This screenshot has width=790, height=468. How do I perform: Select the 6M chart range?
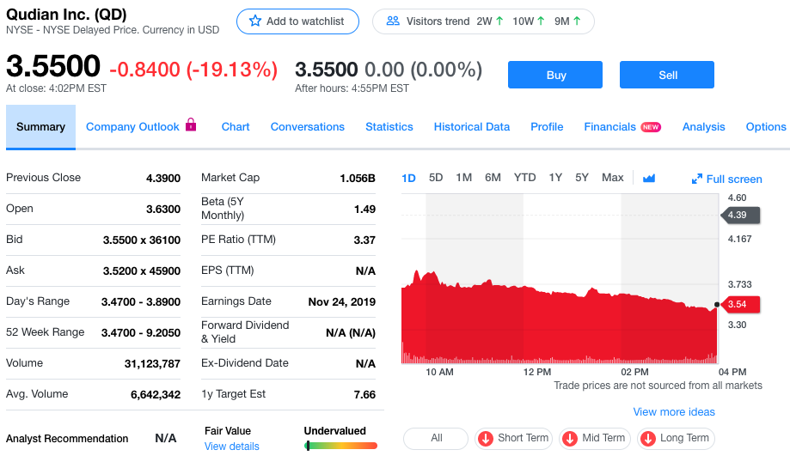493,178
